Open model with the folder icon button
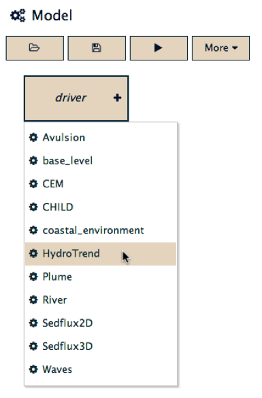The image size is (262, 398). click(x=35, y=48)
